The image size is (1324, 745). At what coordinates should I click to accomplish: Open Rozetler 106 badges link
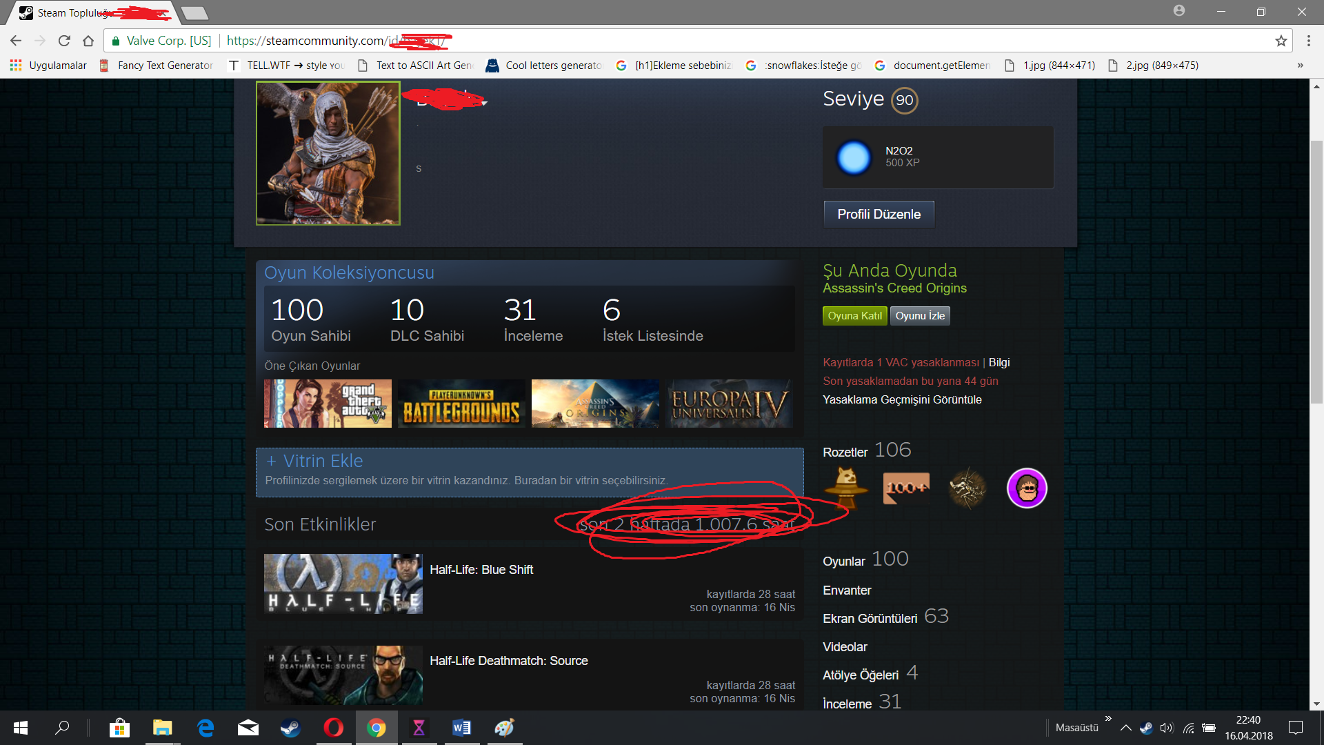click(x=867, y=450)
